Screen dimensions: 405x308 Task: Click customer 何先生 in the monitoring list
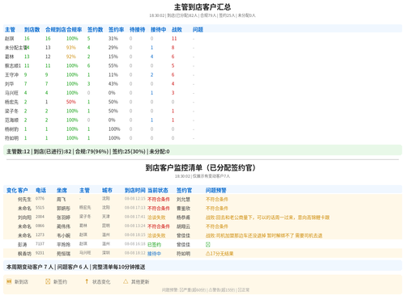coord(24,200)
